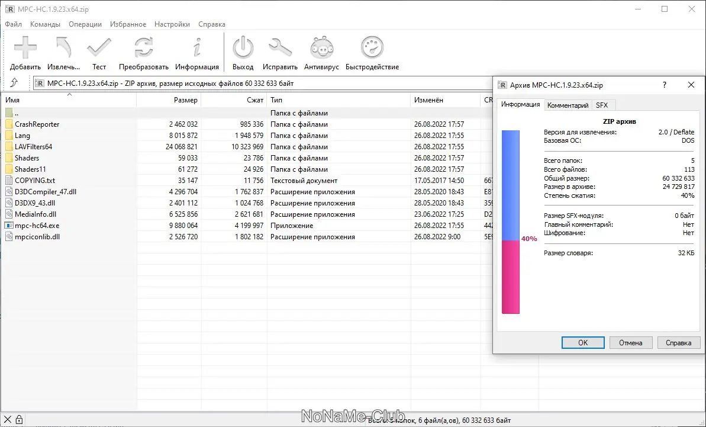Viewport: 706px width, 427px height.
Task: Sort by the Тип column header
Action: tap(339, 100)
